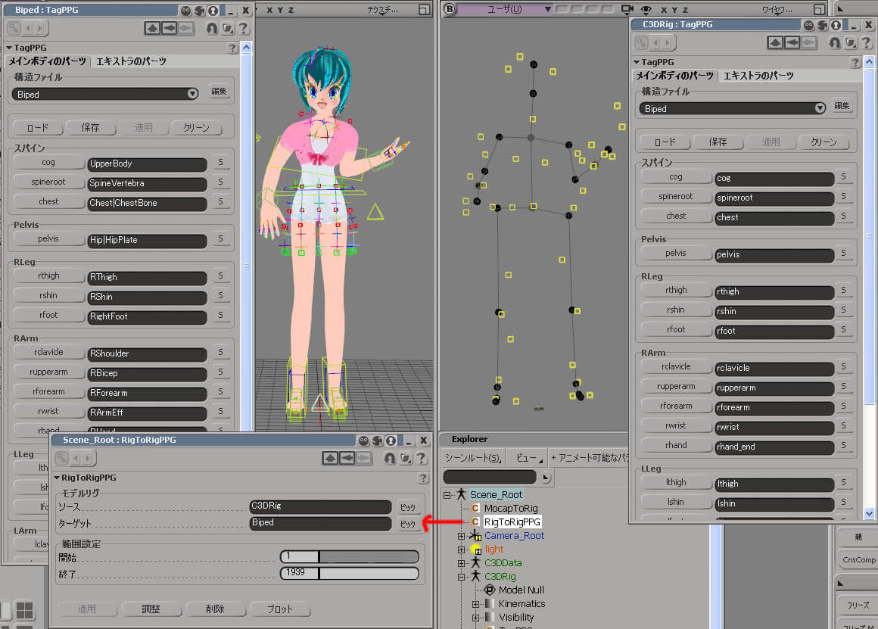Click the ピック button next to ターゲット

(408, 524)
